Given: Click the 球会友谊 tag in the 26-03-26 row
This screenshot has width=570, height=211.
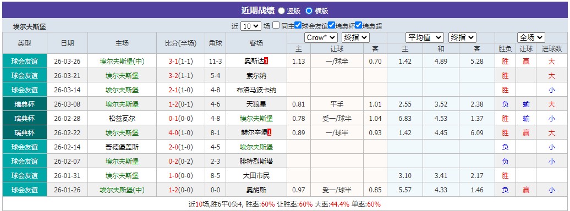Looking at the screenshot, I should click(25, 62).
